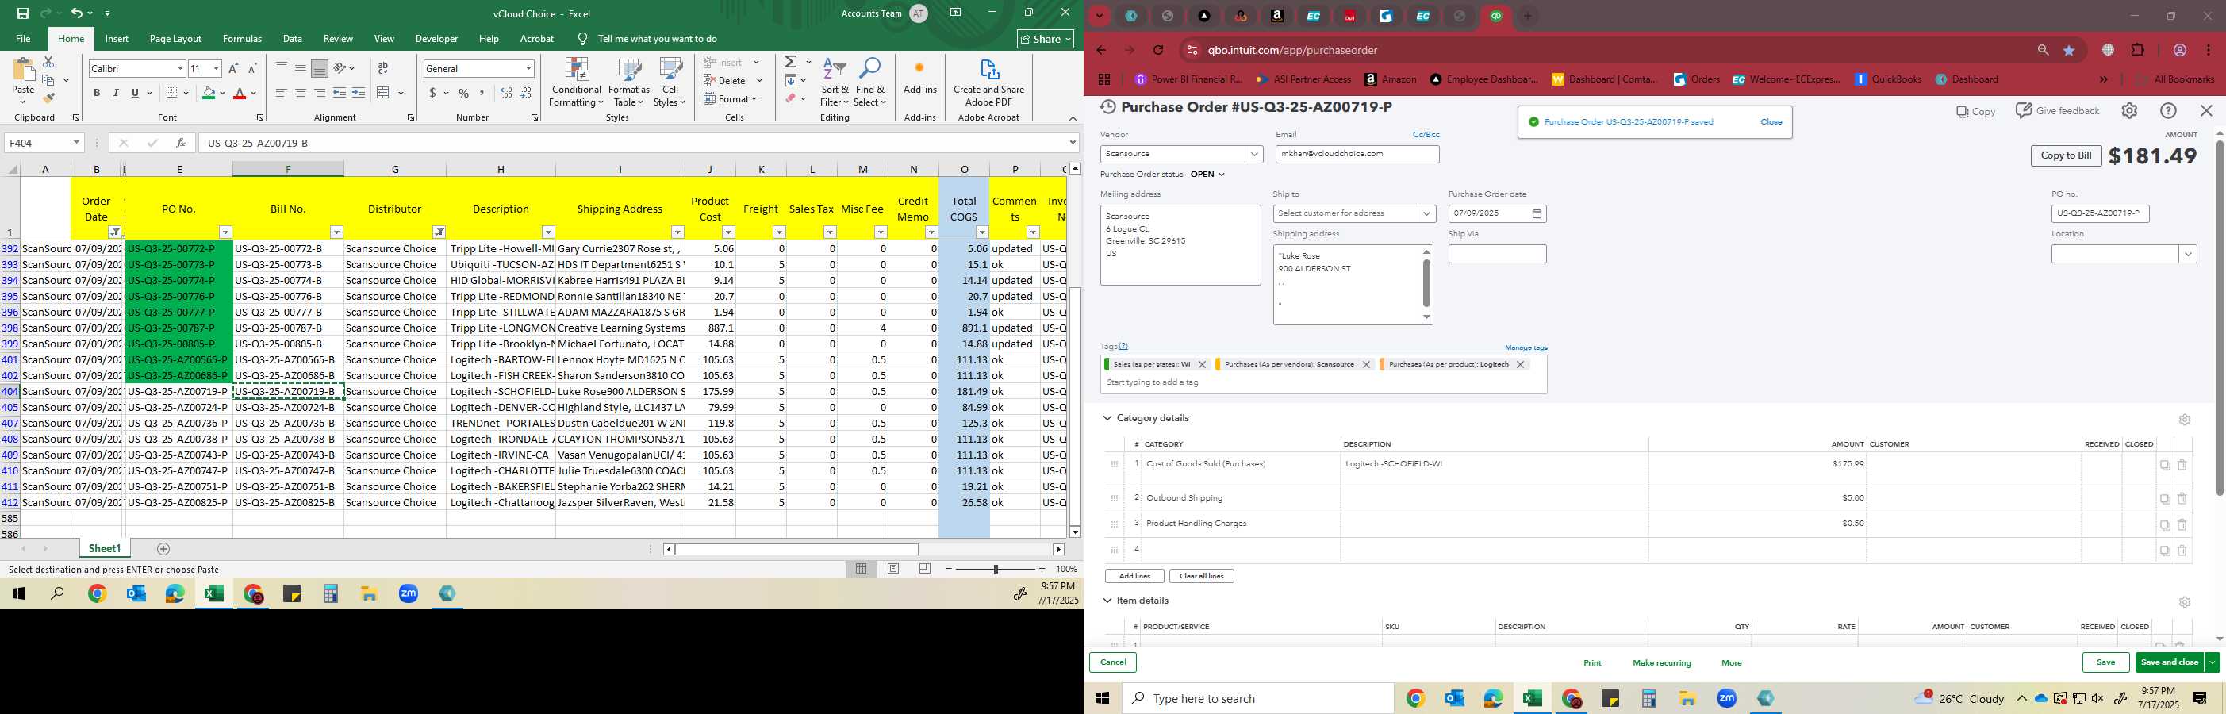This screenshot has height=714, width=2226.
Task: Open Format as Table gallery
Action: (628, 83)
